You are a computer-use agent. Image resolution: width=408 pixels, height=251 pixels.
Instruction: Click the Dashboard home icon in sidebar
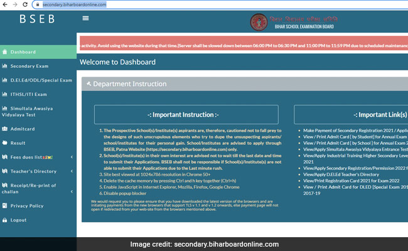click(x=5, y=52)
